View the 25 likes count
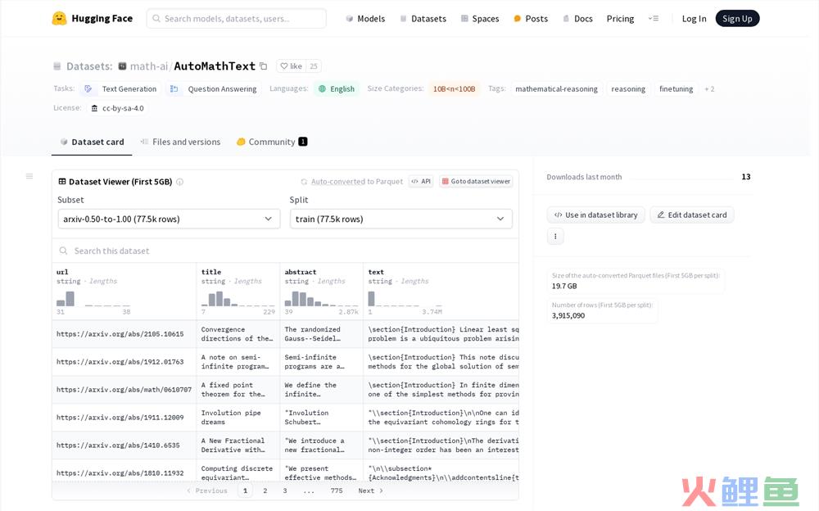The height and width of the screenshot is (511, 819). (x=314, y=66)
